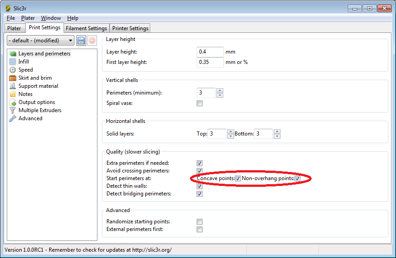Open the default (modified) preset dropdown
This screenshot has width=396, height=258.
point(41,41)
